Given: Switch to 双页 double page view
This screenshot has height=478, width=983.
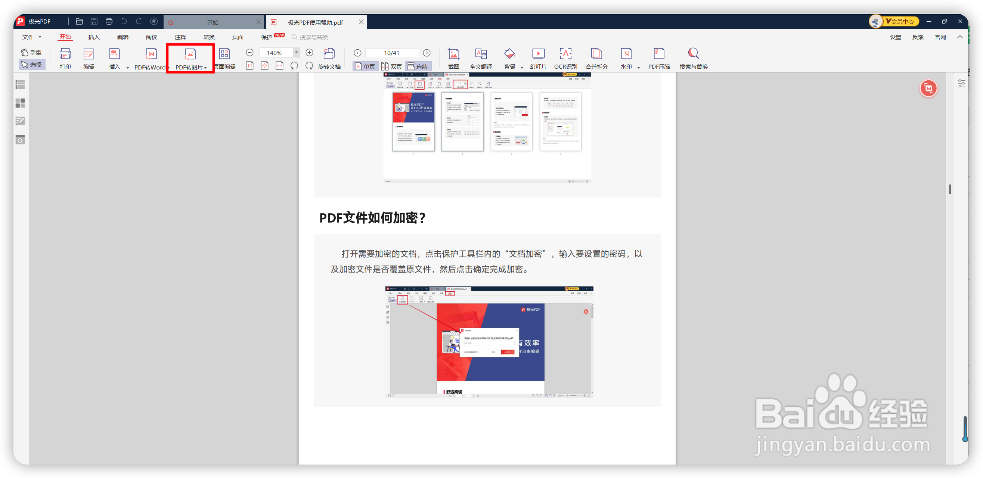Looking at the screenshot, I should pyautogui.click(x=391, y=66).
